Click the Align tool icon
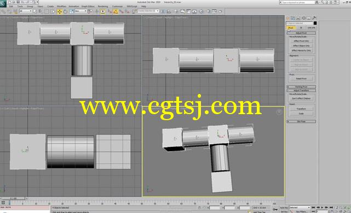This screenshot has width=351, height=213. tap(169, 11)
